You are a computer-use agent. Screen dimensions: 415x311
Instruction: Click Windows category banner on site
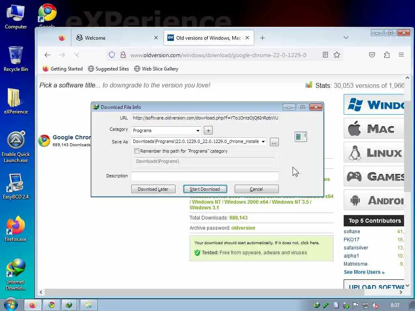click(374, 104)
